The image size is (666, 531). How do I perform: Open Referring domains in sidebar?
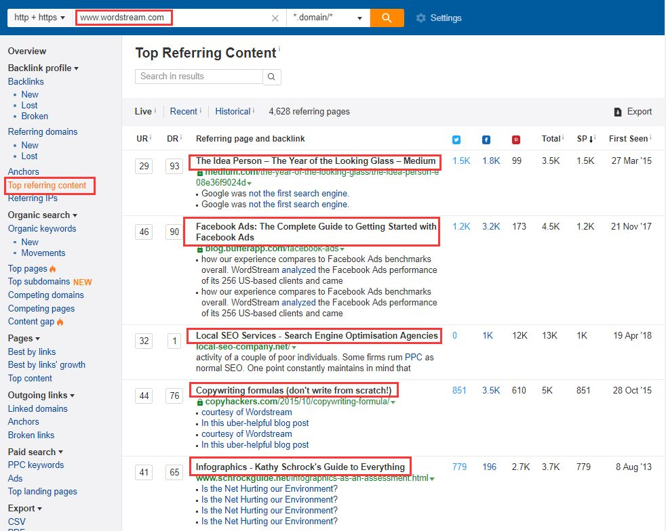click(x=43, y=132)
